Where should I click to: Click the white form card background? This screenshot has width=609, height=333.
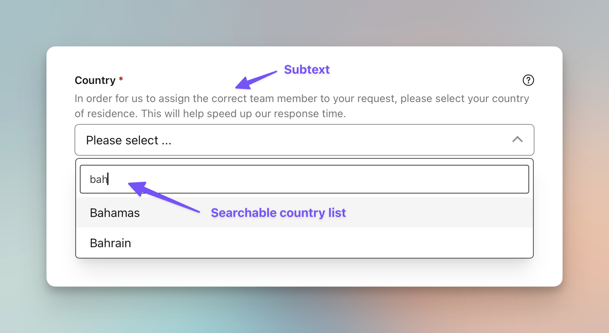[303, 272]
